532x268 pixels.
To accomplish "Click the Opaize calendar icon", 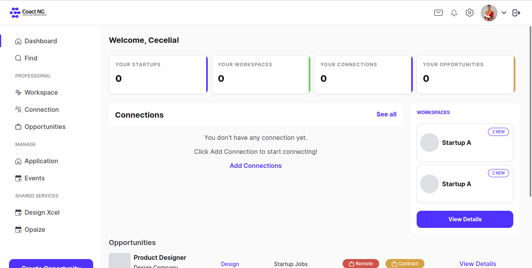I will [x=18, y=230].
